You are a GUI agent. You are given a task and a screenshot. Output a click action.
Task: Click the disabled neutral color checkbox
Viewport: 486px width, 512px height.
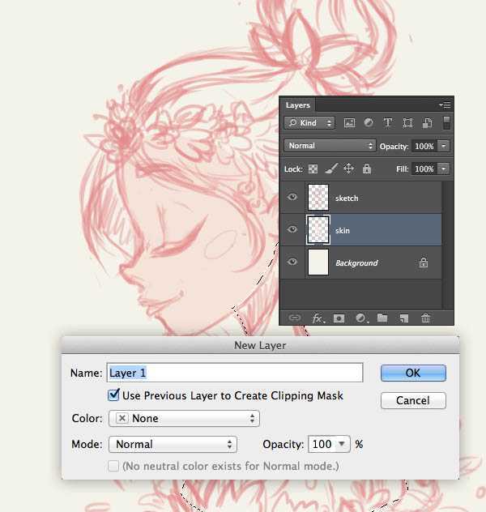tap(113, 466)
